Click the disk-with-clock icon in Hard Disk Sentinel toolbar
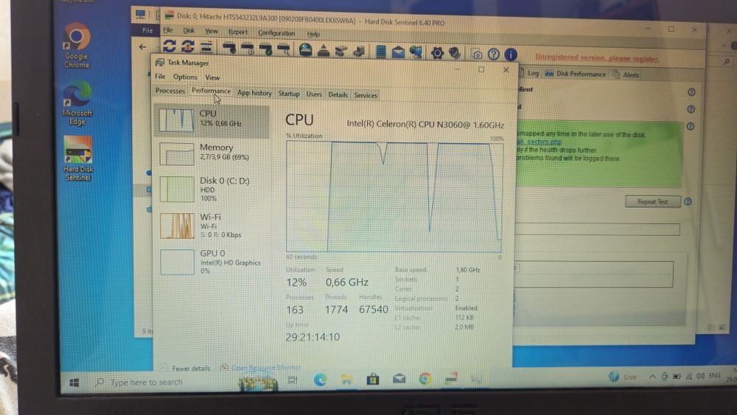This screenshot has width=737, height=415. click(x=247, y=49)
